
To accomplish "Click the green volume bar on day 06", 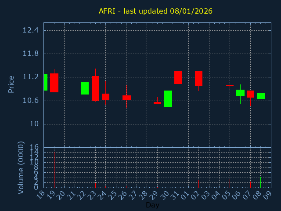I will tap(240, 184).
